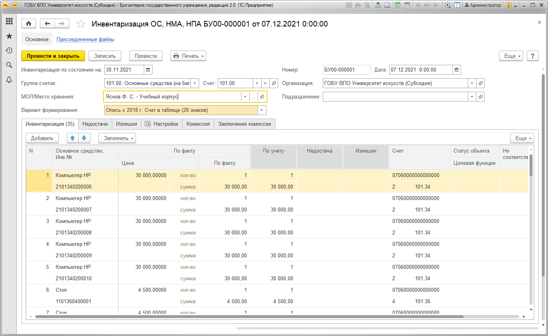548x336 pixels.
Task: Switch to Заключение комиссии tab
Action: 245,124
